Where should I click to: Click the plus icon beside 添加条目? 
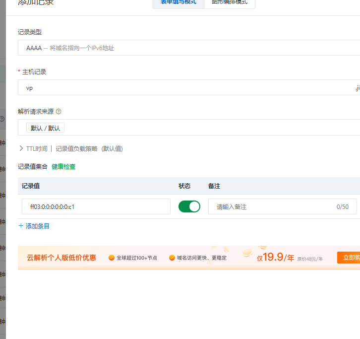pos(21,226)
